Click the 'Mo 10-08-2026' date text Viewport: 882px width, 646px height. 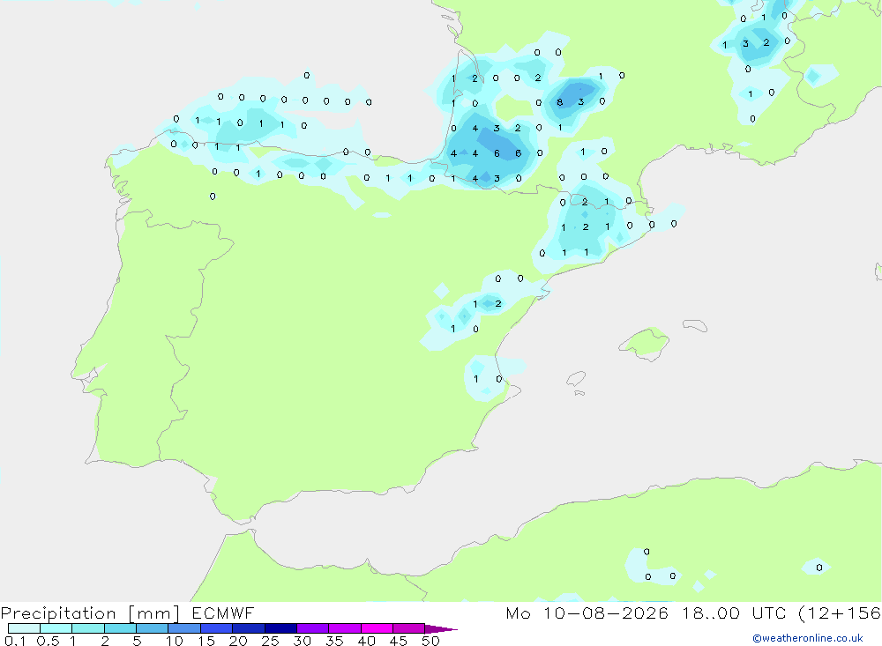click(x=587, y=613)
